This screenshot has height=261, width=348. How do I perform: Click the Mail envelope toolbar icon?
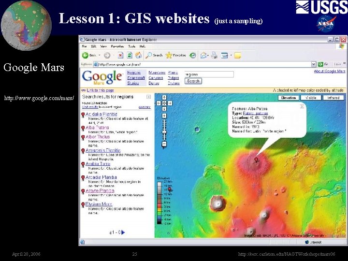pyautogui.click(x=203, y=55)
